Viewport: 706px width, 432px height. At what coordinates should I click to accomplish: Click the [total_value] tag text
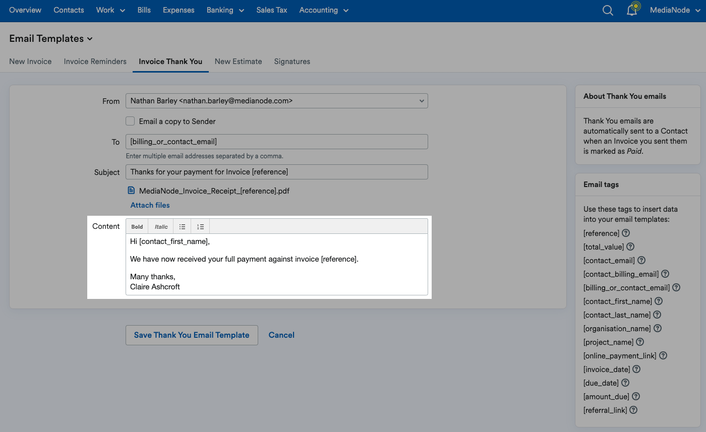click(604, 247)
